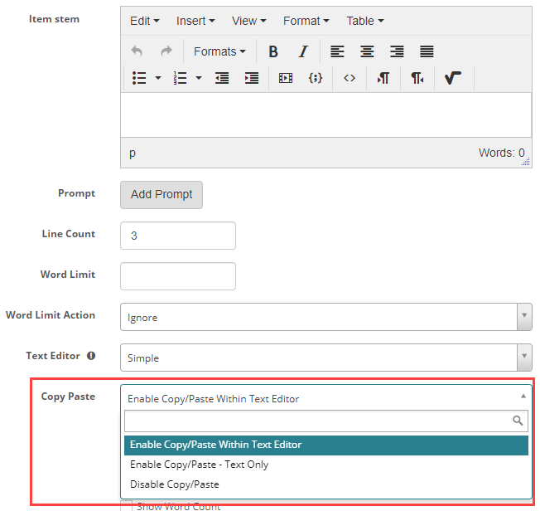This screenshot has width=540, height=511.
Task: Insert media with the film icon
Action: click(286, 78)
